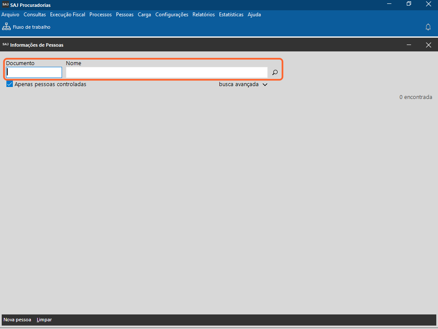Open the Execução Fiscal menu
Image resolution: width=438 pixels, height=329 pixels.
point(67,15)
